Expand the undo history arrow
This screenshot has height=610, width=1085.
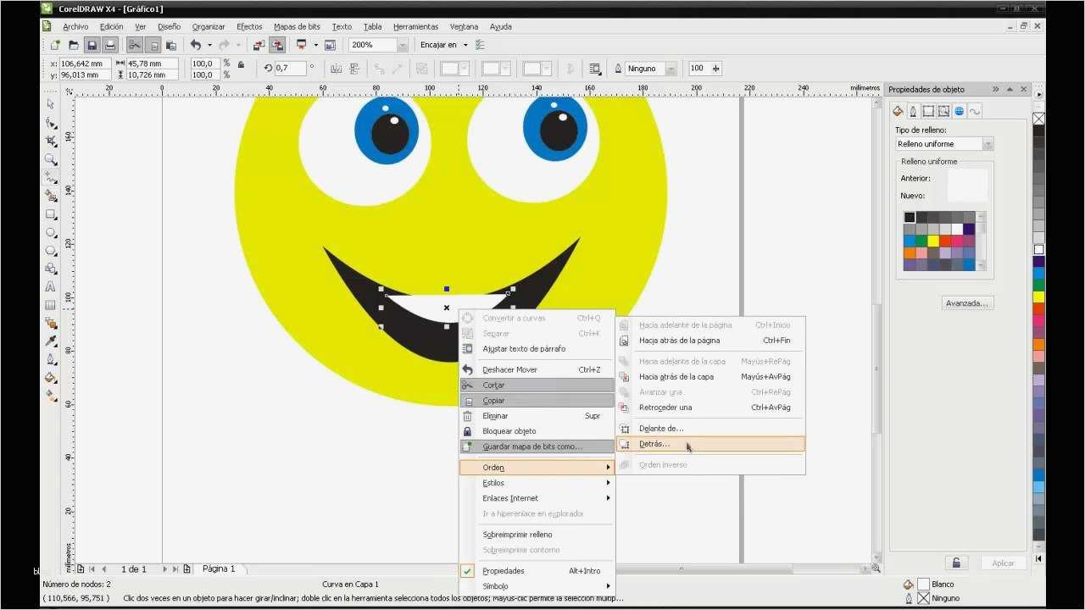(x=209, y=45)
